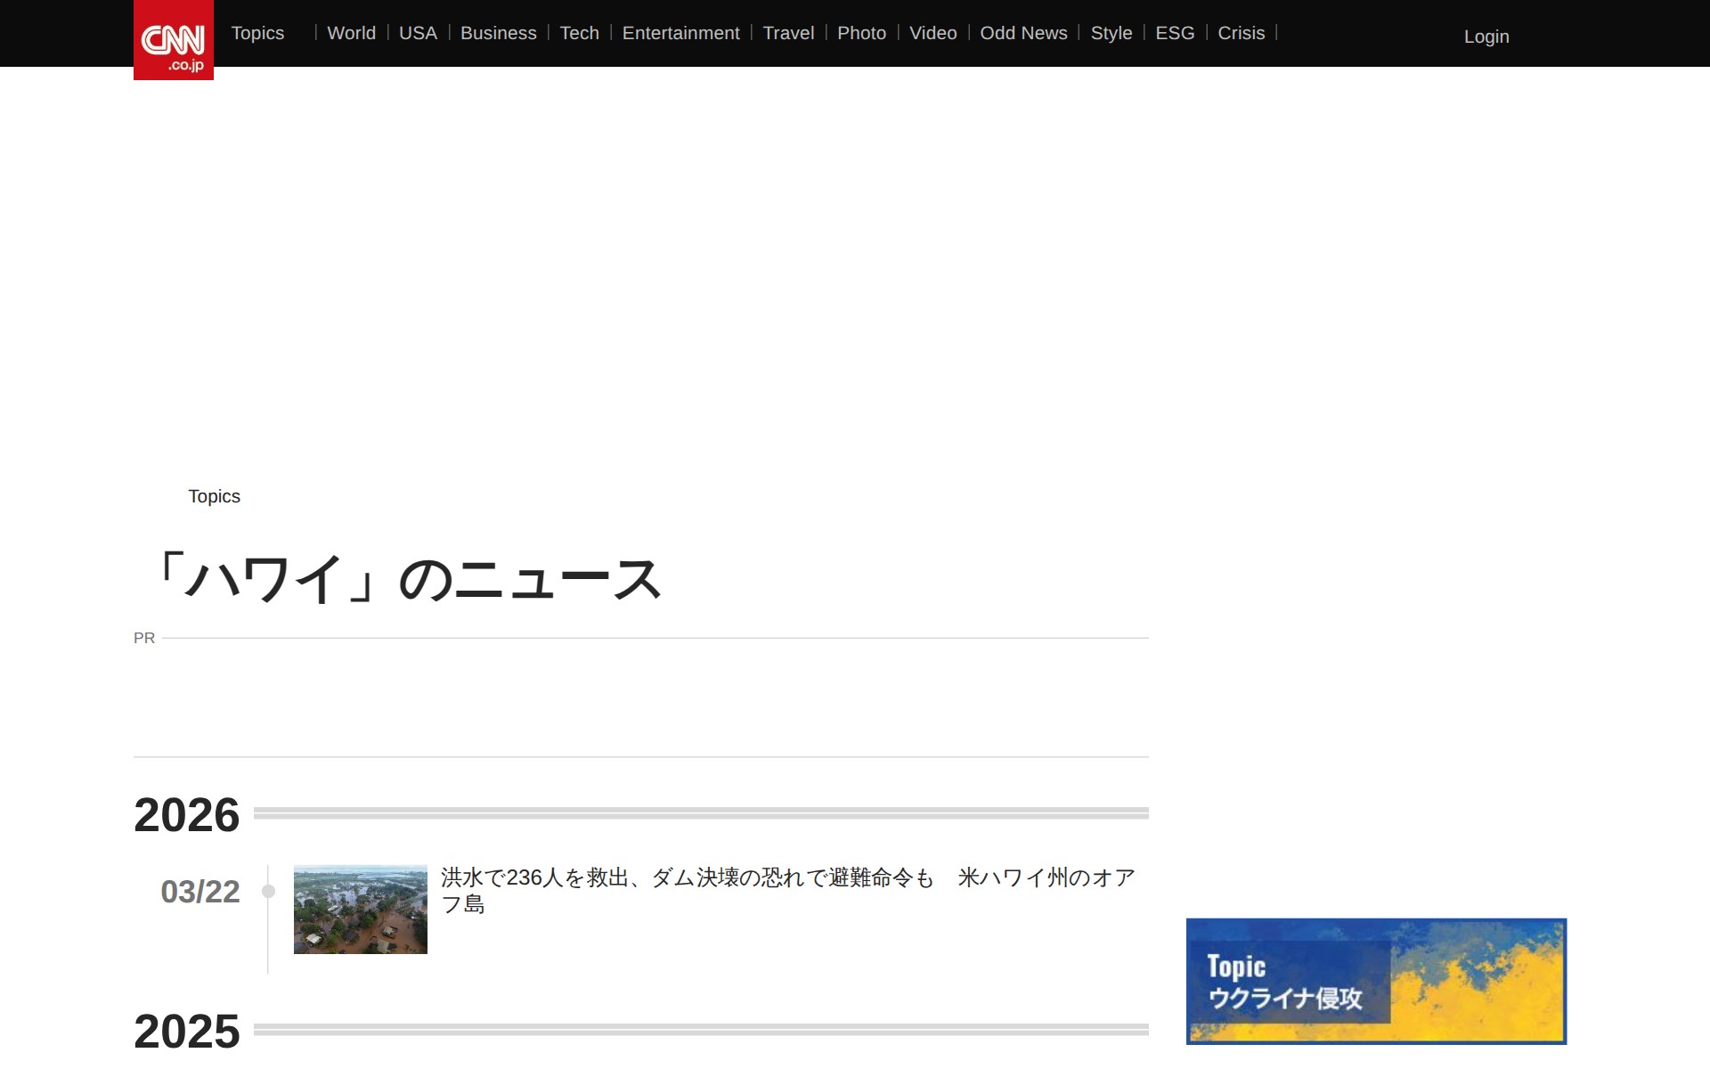Image resolution: width=1710 pixels, height=1069 pixels.
Task: Open the Crisis section
Action: tap(1241, 33)
